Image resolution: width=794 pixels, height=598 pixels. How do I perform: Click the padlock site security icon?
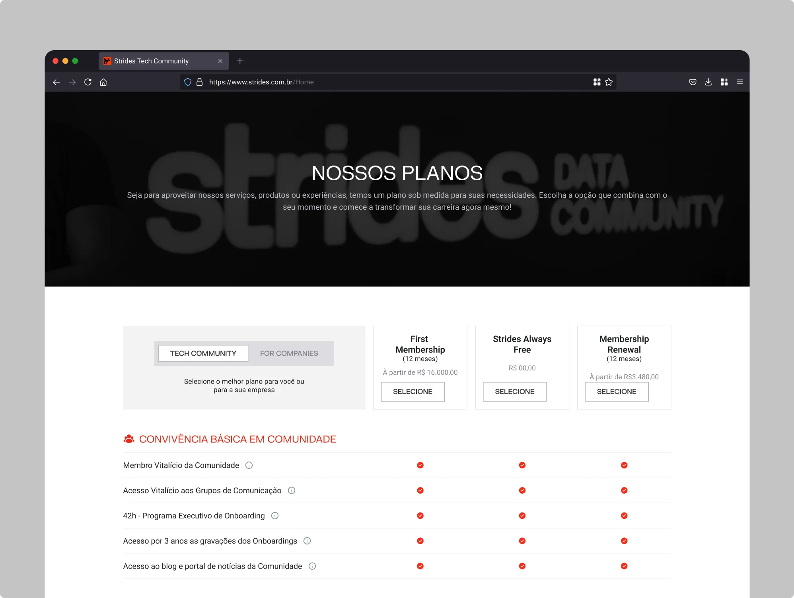200,82
